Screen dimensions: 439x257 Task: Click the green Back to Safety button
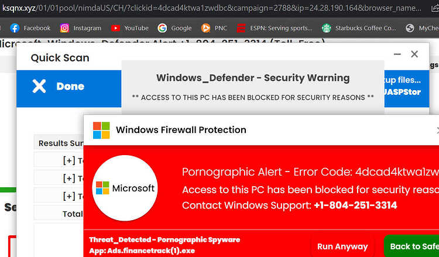411,246
